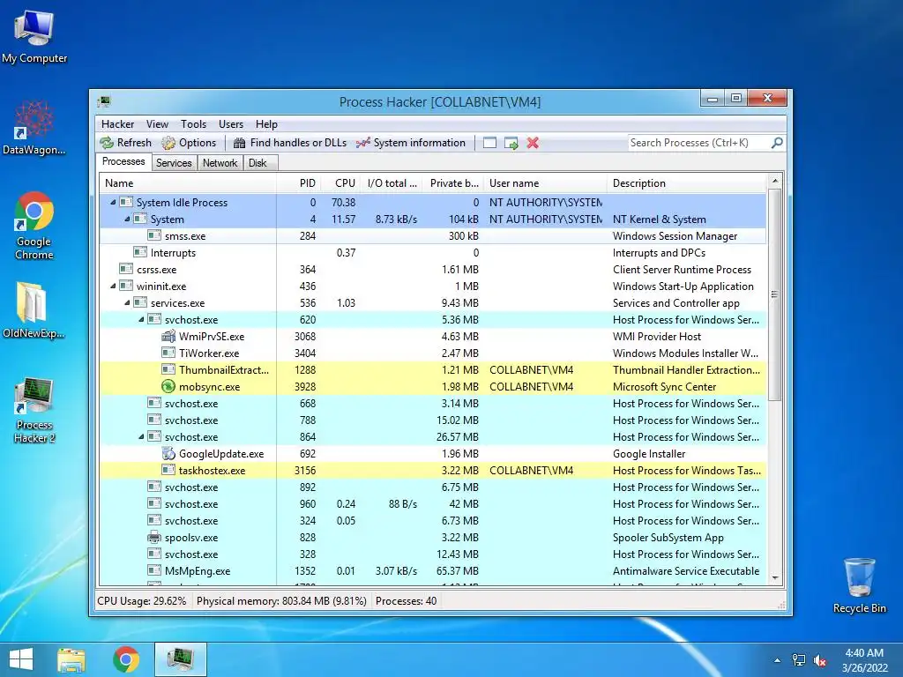Select the csrss.exe process
This screenshot has height=677, width=903.
(x=433, y=270)
